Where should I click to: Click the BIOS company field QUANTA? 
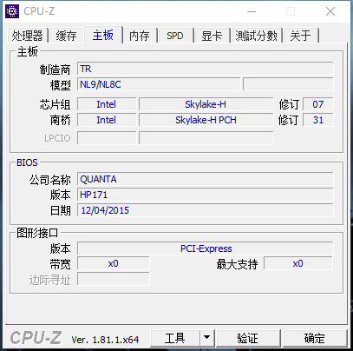[x=206, y=179]
